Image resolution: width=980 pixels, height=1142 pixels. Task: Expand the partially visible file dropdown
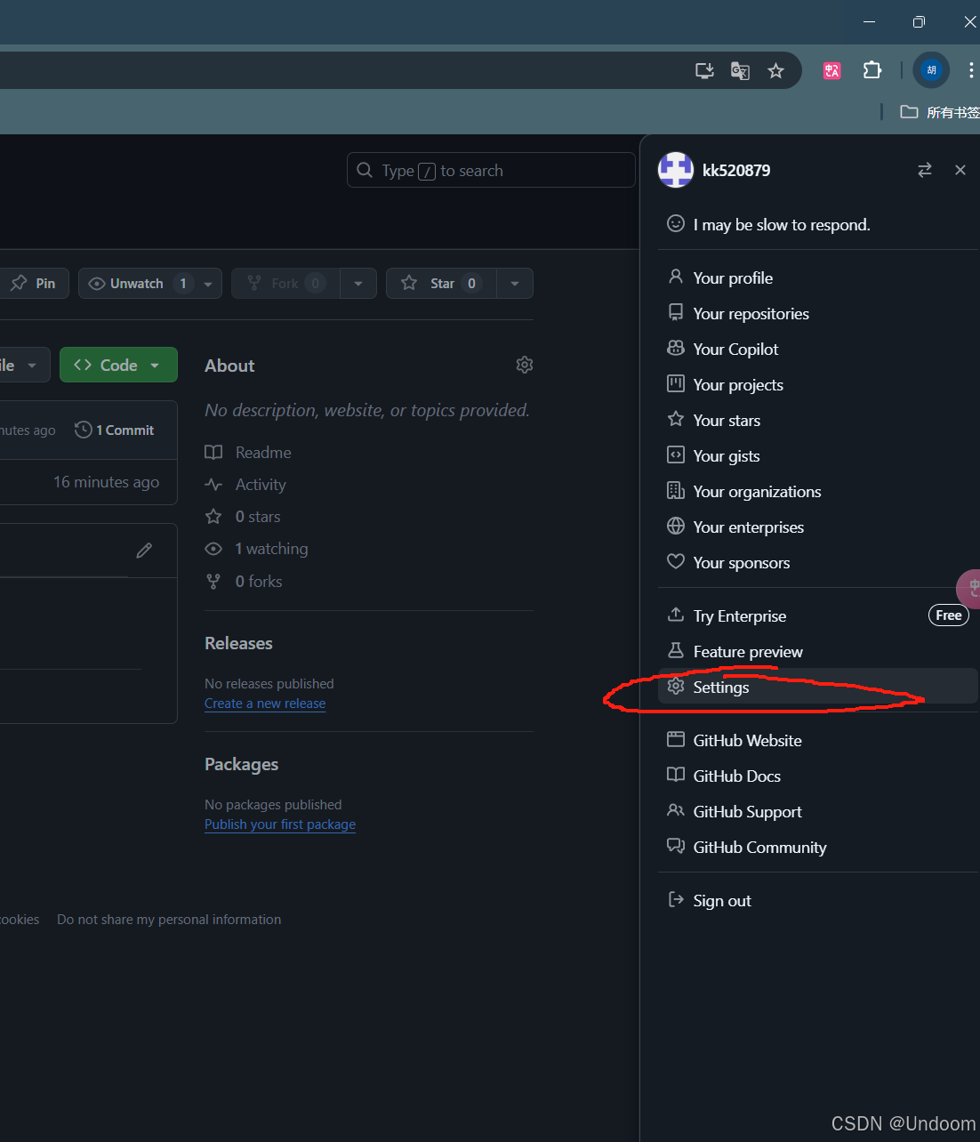pyautogui.click(x=24, y=365)
